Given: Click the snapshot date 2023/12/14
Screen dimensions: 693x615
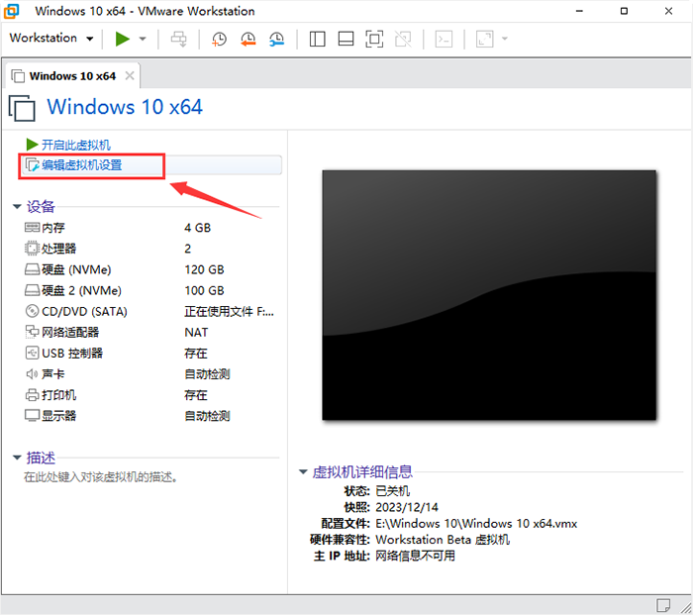Looking at the screenshot, I should point(407,507).
